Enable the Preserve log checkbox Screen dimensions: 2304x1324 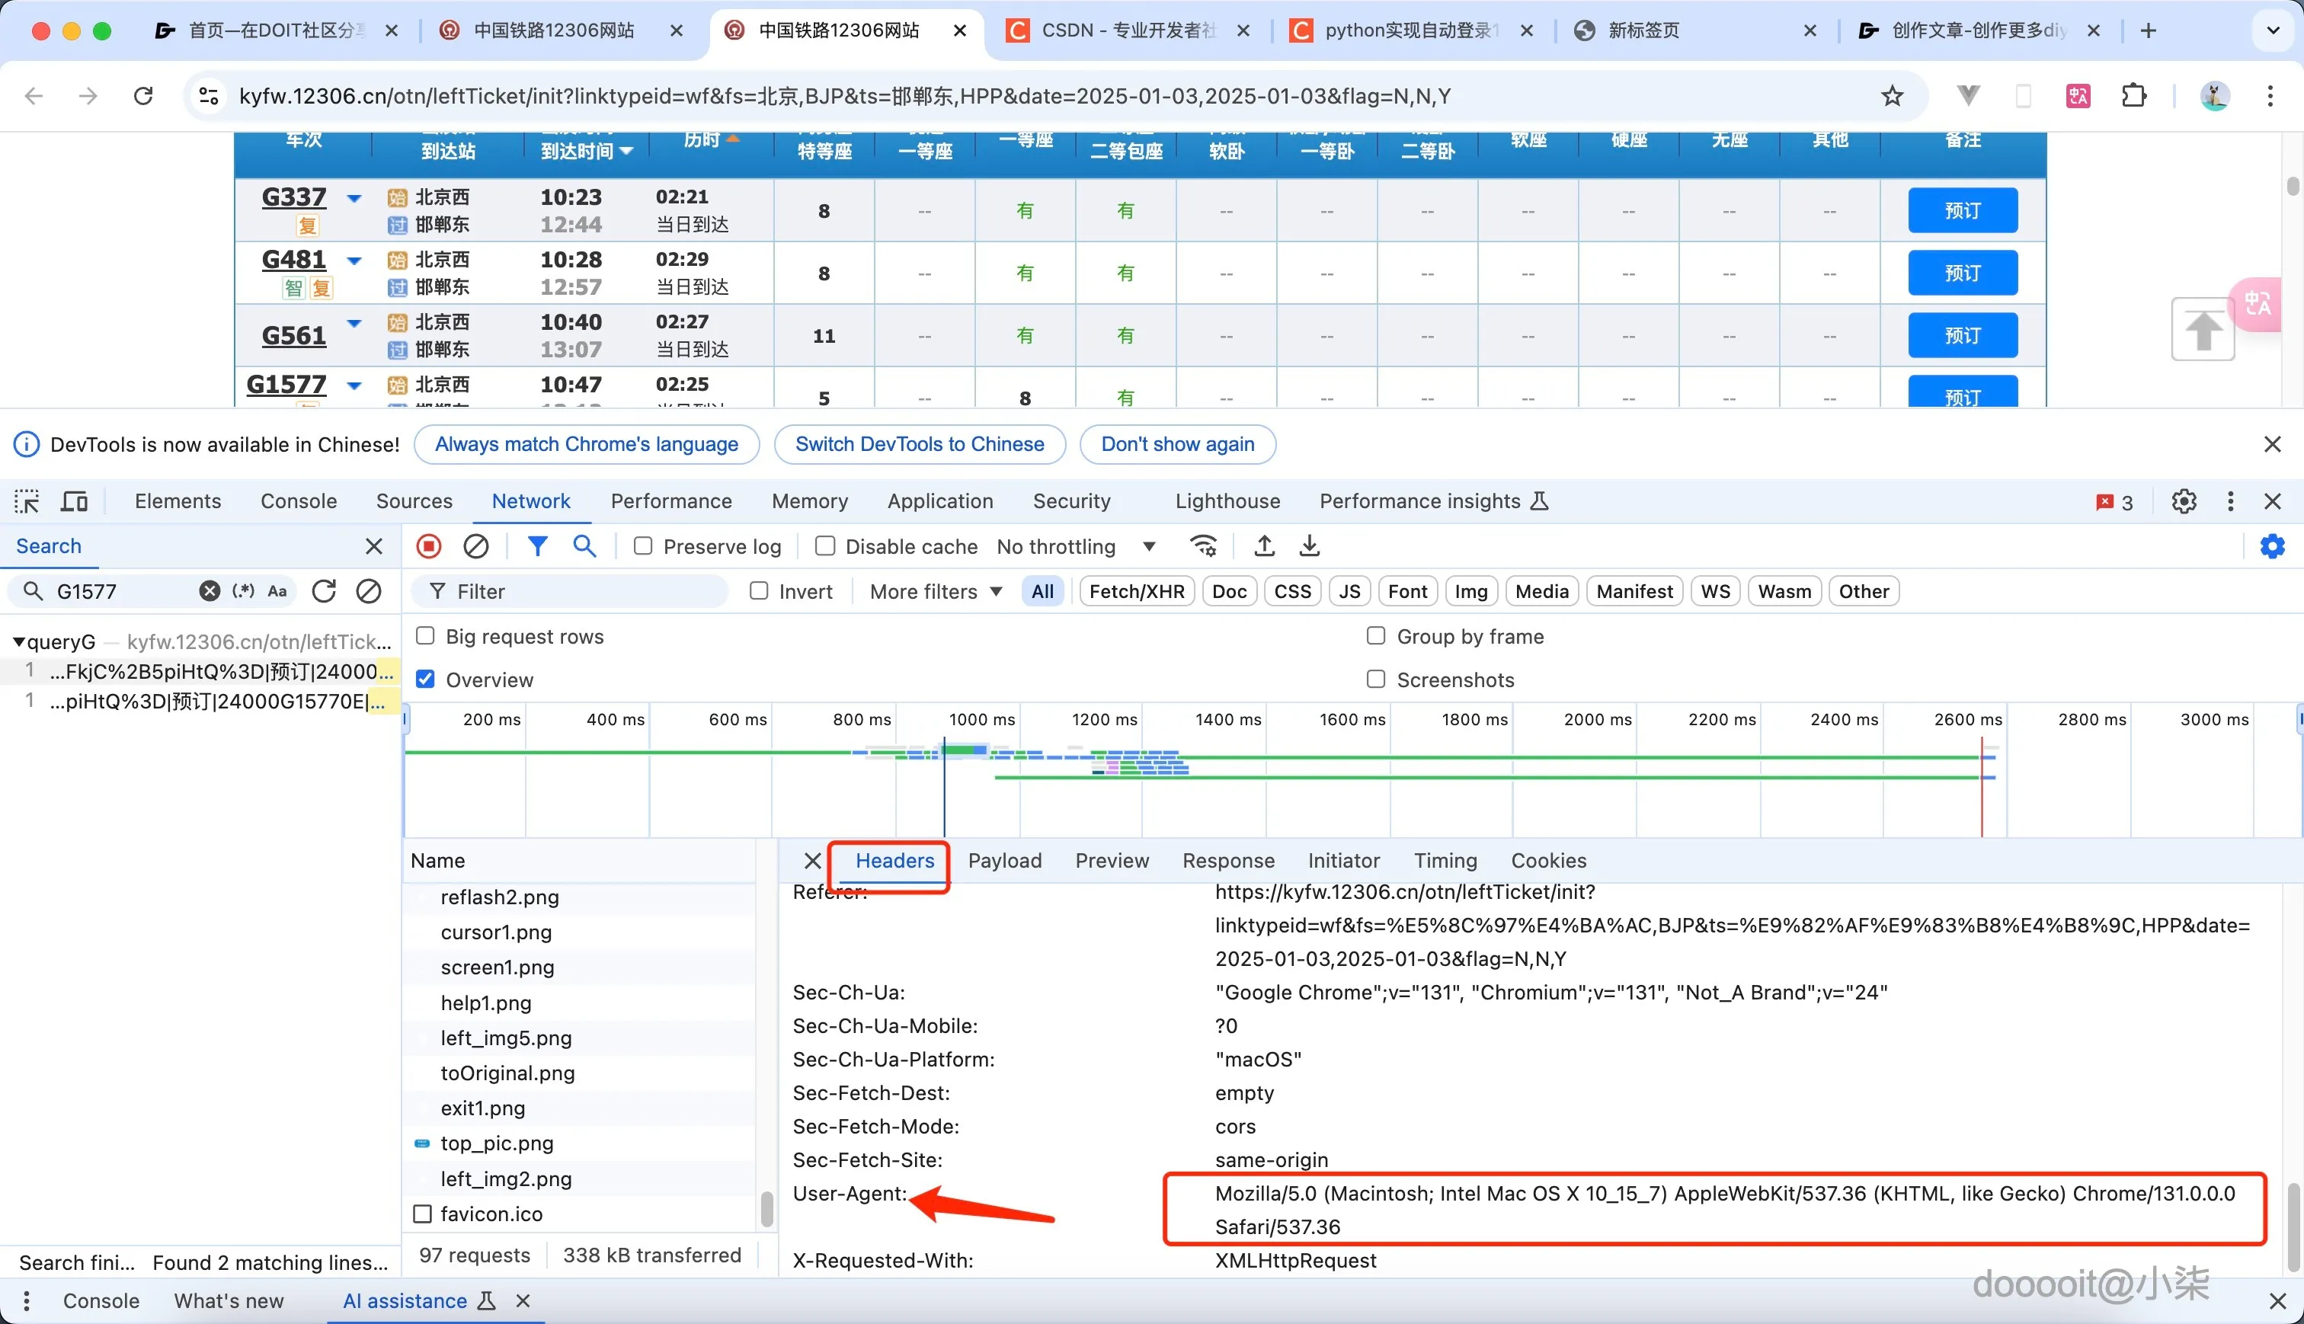pos(643,545)
